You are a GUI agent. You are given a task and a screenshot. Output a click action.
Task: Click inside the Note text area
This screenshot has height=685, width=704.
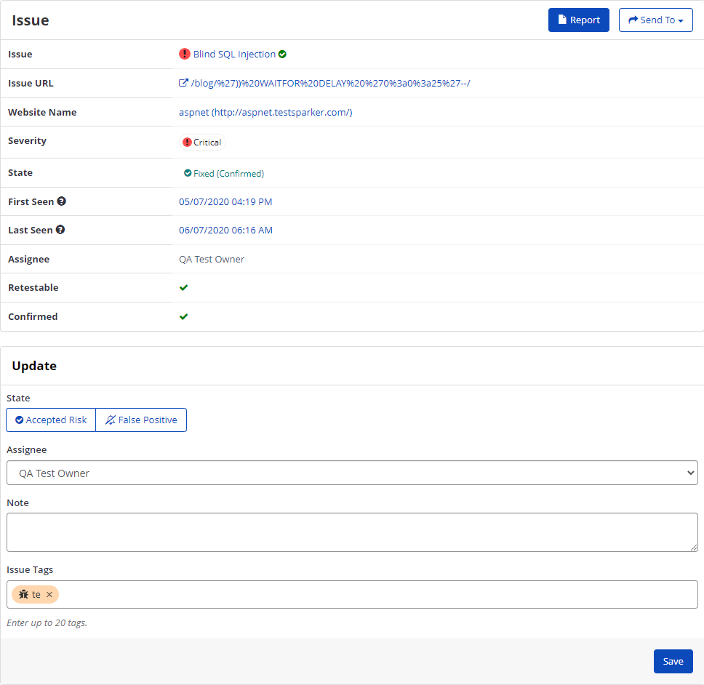click(x=352, y=531)
